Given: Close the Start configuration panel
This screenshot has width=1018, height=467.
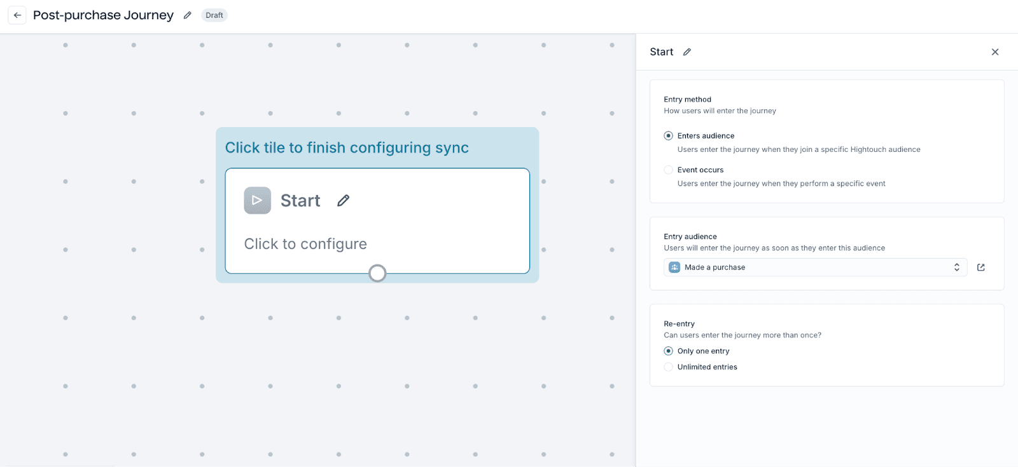Looking at the screenshot, I should (x=995, y=52).
